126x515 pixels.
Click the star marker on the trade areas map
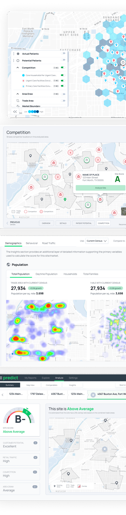pos(105,449)
